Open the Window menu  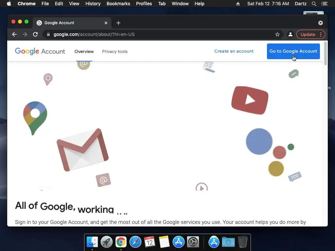tap(180, 4)
